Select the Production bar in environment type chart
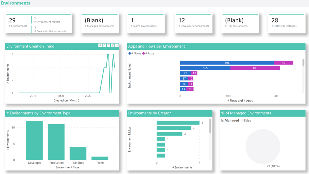This screenshot has height=174, width=309. [56, 142]
